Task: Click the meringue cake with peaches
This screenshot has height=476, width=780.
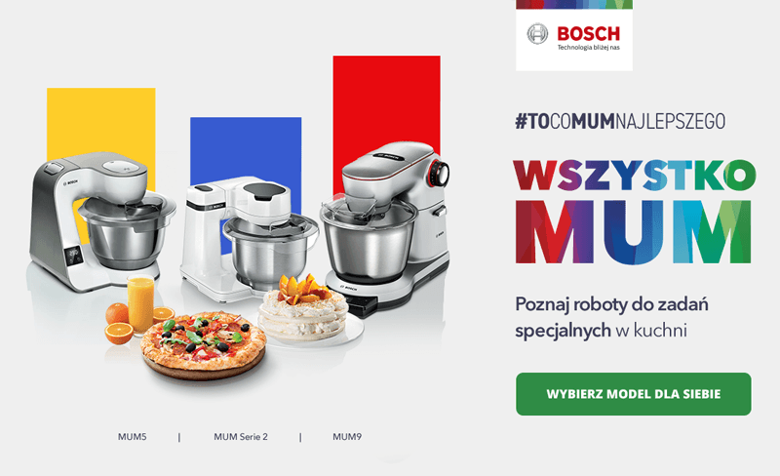Action: 303,310
